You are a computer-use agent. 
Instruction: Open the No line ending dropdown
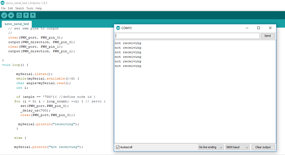(x=211, y=147)
